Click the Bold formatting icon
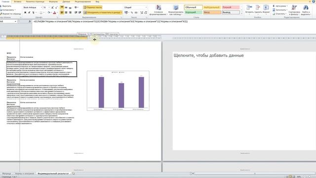 point(25,12)
